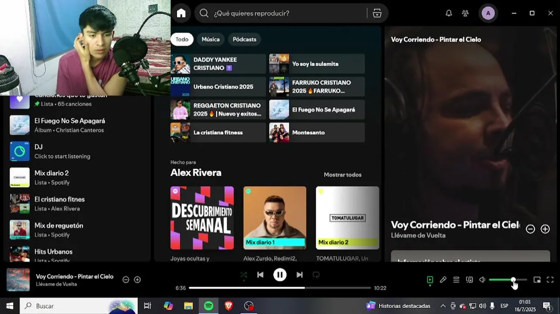Image resolution: width=560 pixels, height=314 pixels.
Task: Click album art thumbnail in bottom bar
Action: (x=18, y=280)
